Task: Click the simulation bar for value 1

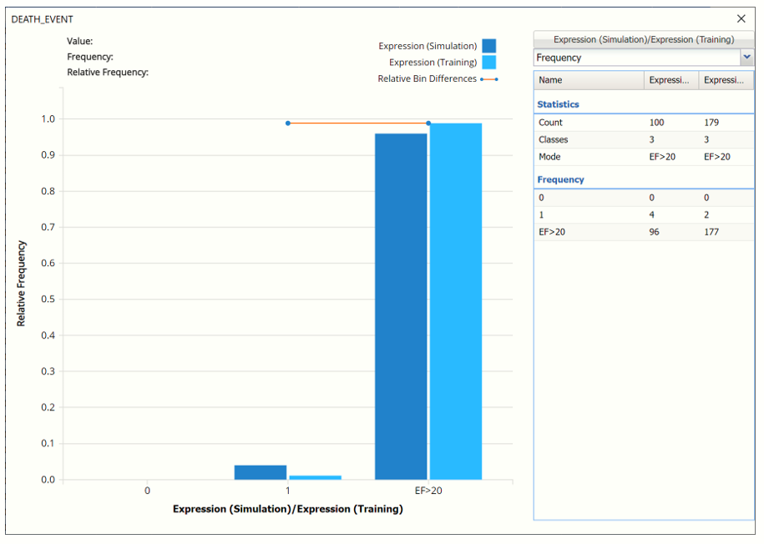Action: [261, 472]
